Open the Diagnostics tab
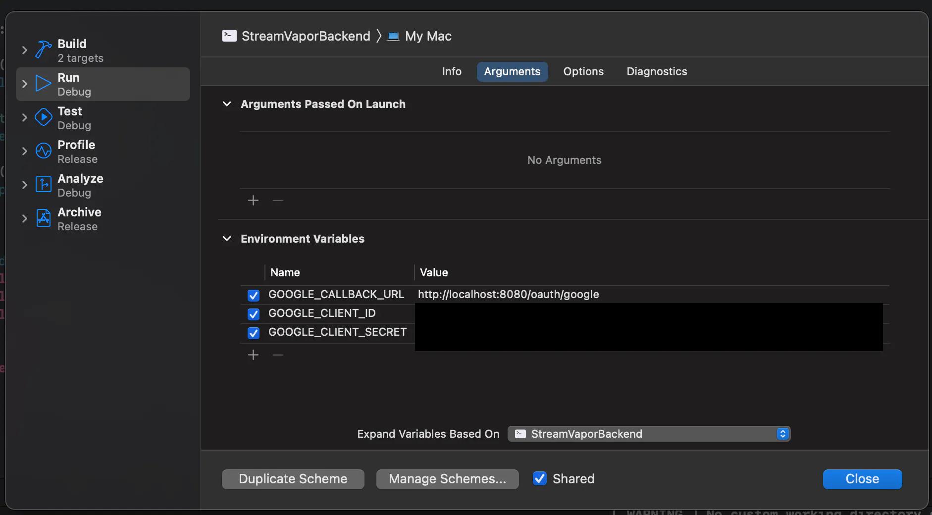Screen dimensions: 932x515 [x=657, y=71]
